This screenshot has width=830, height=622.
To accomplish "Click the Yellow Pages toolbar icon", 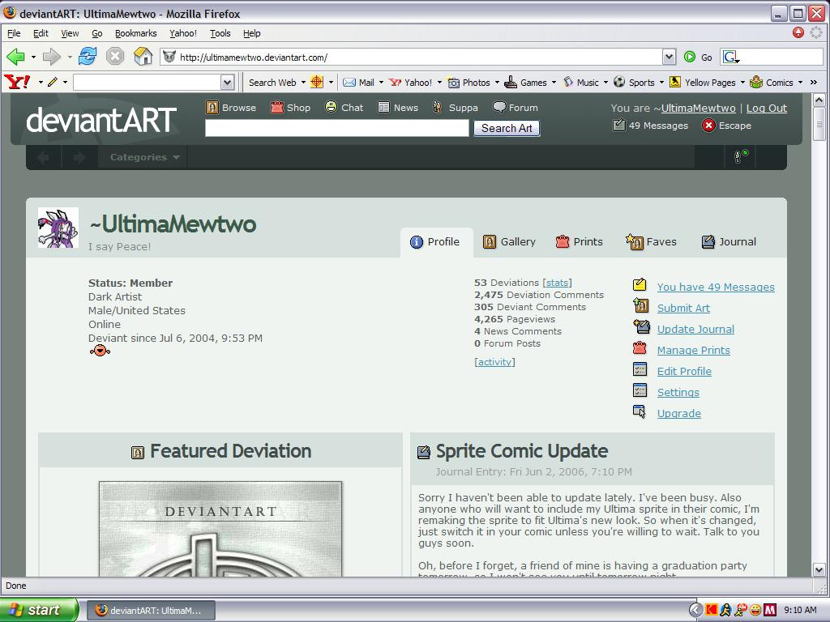I will pyautogui.click(x=675, y=82).
